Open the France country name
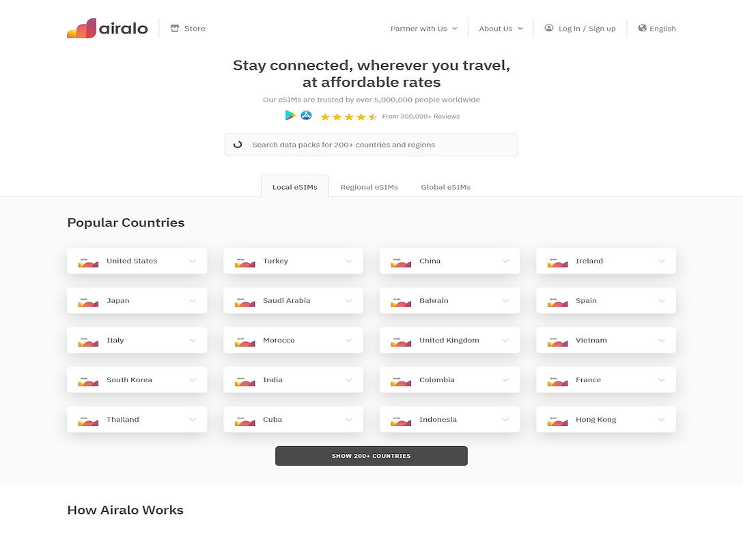743x533 pixels. point(588,379)
